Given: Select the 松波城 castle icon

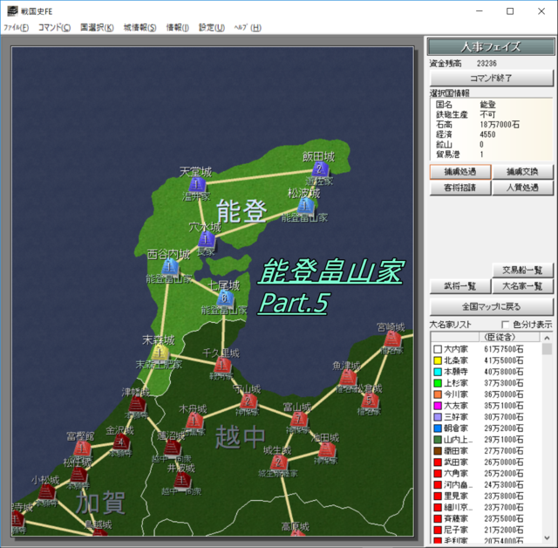Looking at the screenshot, I should 306,206.
